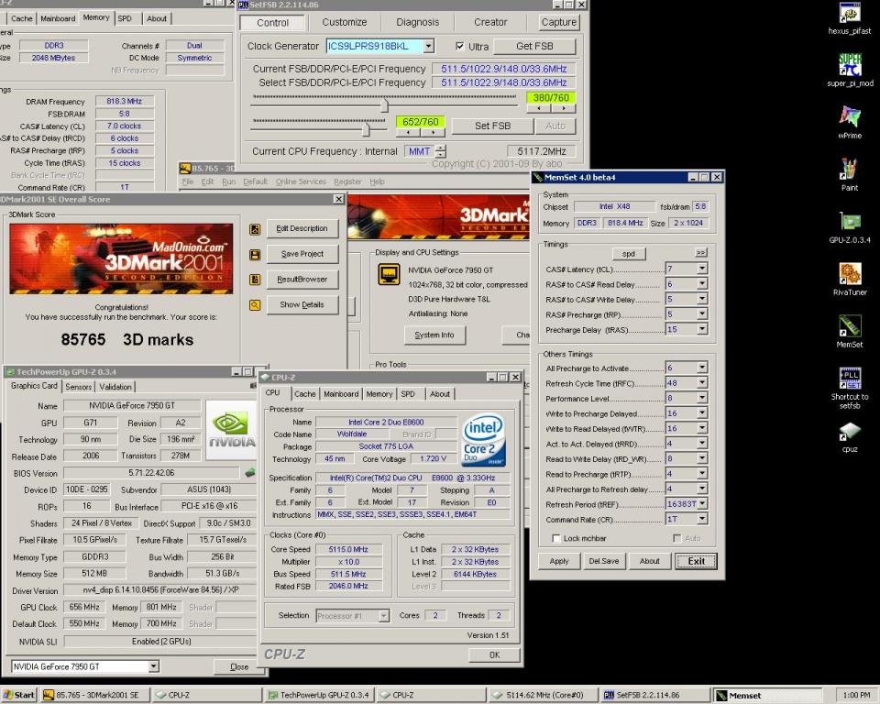880x704 pixels.
Task: Click the right arrow under the 380/760 value
Action: pyautogui.click(x=563, y=108)
